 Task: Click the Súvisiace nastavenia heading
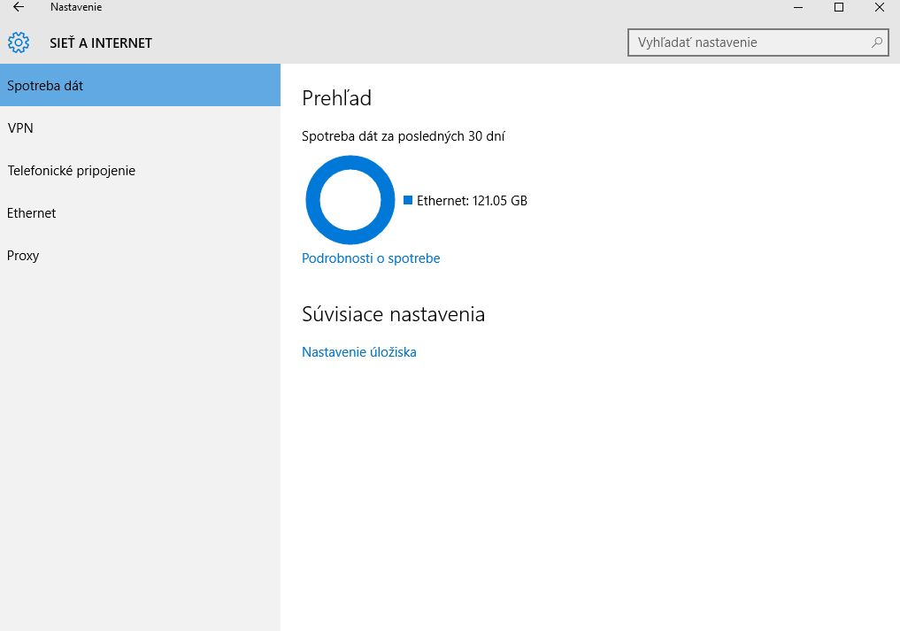point(393,314)
